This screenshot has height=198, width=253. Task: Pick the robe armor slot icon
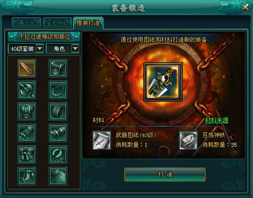tap(26, 111)
